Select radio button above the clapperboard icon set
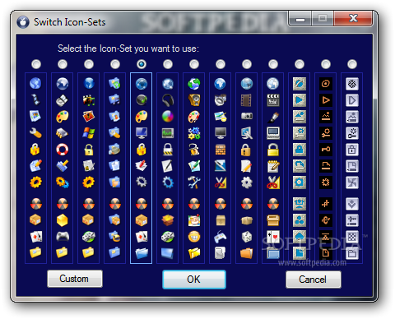Image resolution: width=395 pixels, height=319 pixels. 273,64
